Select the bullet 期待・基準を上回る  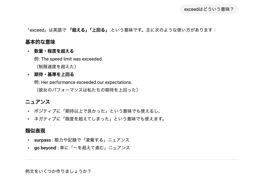pos(54,74)
